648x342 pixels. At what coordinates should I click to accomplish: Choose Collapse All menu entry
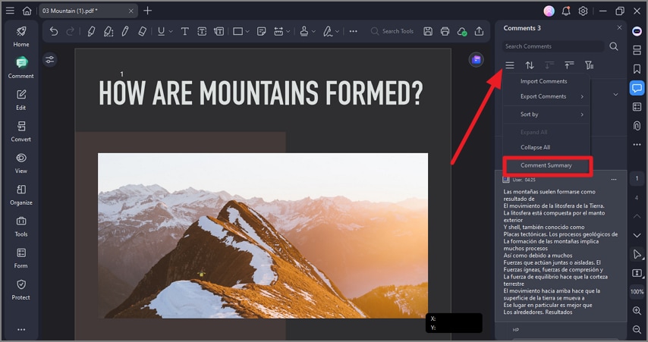coord(546,147)
